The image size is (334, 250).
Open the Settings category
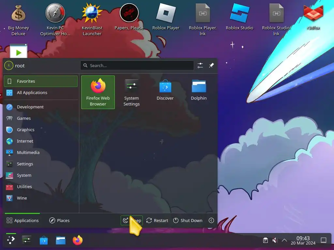point(41,164)
